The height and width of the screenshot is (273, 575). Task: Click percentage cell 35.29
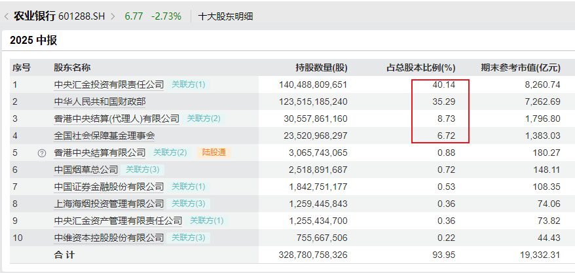click(x=444, y=102)
